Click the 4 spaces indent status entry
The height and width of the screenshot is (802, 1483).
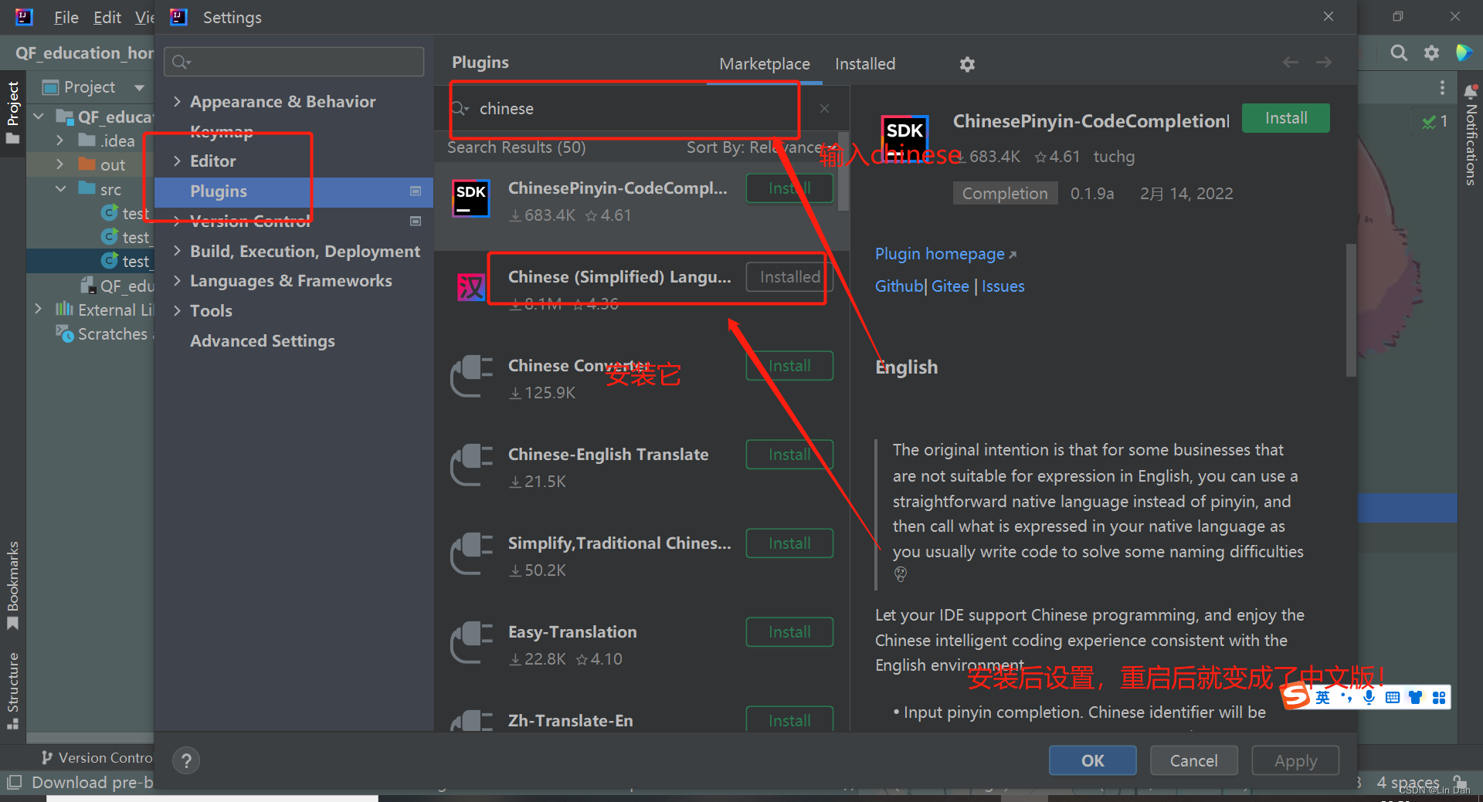click(x=1408, y=783)
